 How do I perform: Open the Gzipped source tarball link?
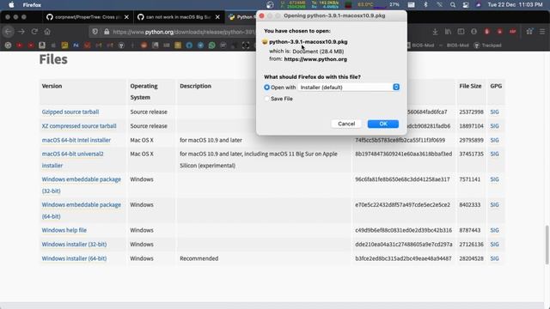pos(70,112)
